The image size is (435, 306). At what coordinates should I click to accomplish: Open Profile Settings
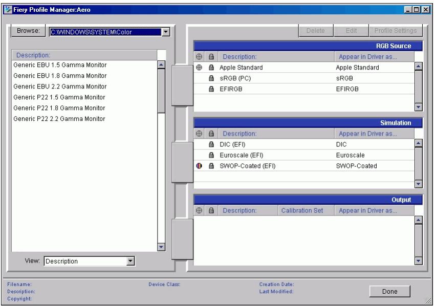tap(396, 31)
